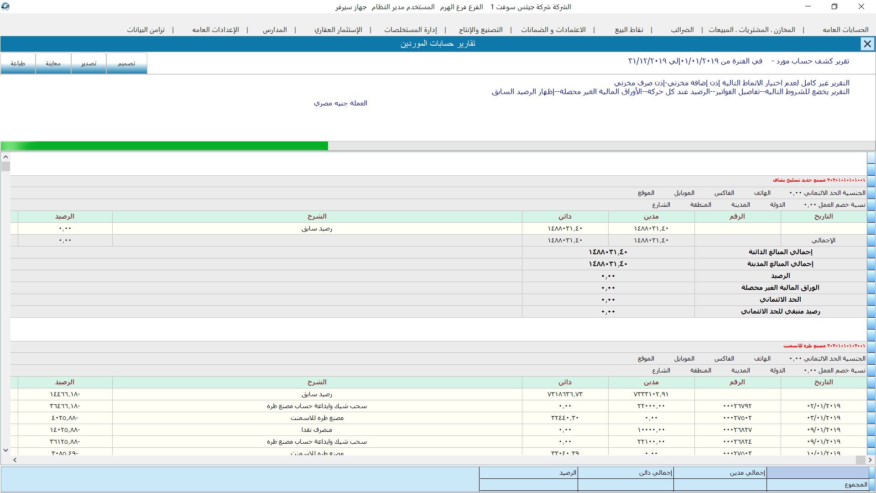Click the تصميم design button

[126, 63]
